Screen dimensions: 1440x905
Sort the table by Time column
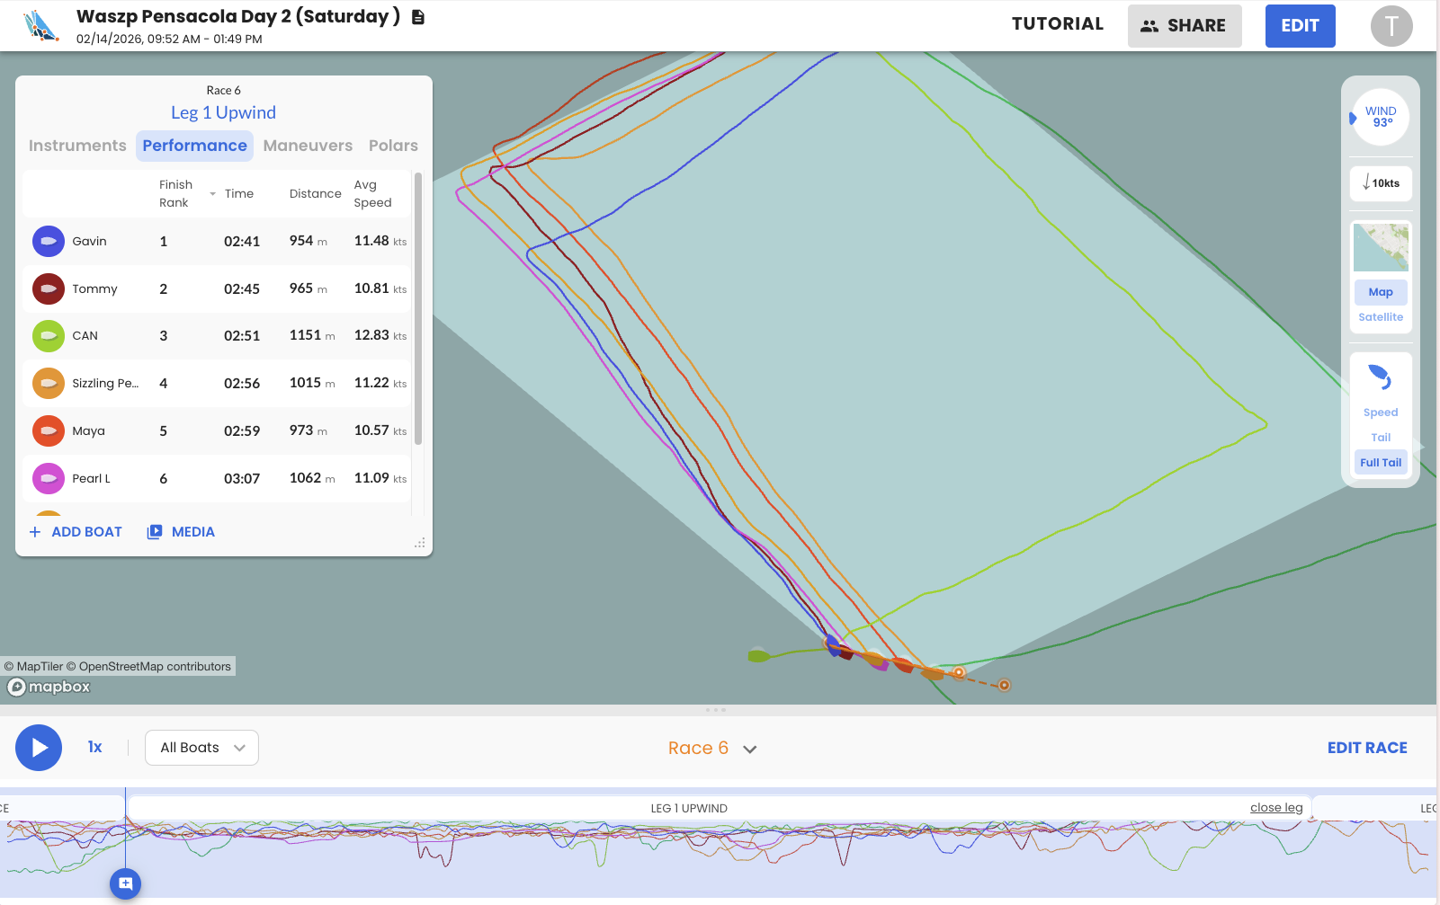238,194
